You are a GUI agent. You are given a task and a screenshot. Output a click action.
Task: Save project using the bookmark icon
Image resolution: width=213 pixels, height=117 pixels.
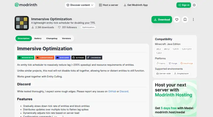tap(185, 20)
